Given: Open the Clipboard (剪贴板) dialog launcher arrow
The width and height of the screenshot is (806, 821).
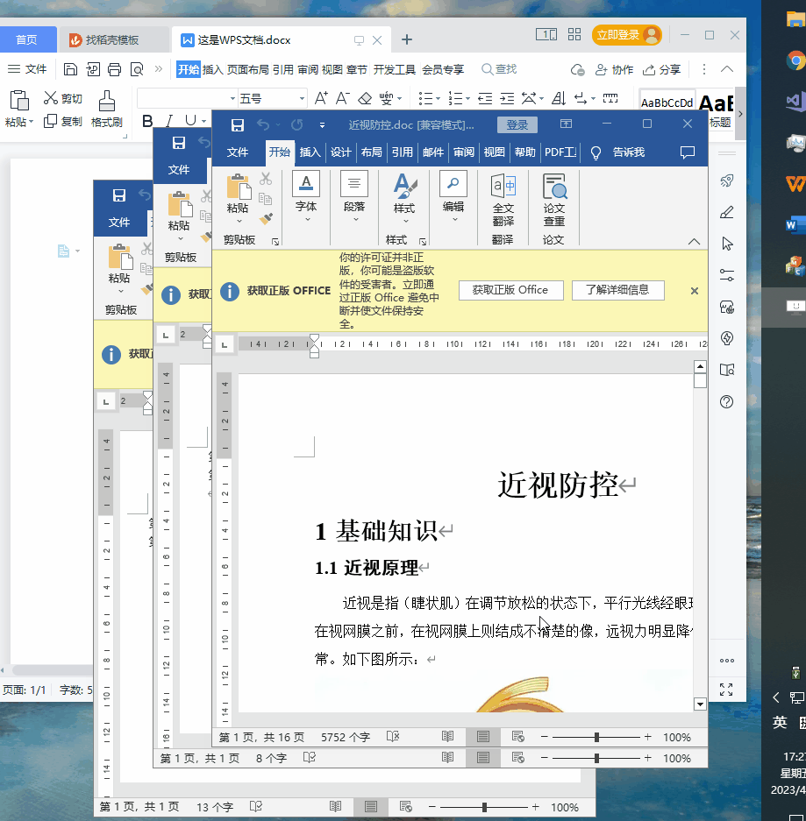Looking at the screenshot, I should pyautogui.click(x=275, y=242).
